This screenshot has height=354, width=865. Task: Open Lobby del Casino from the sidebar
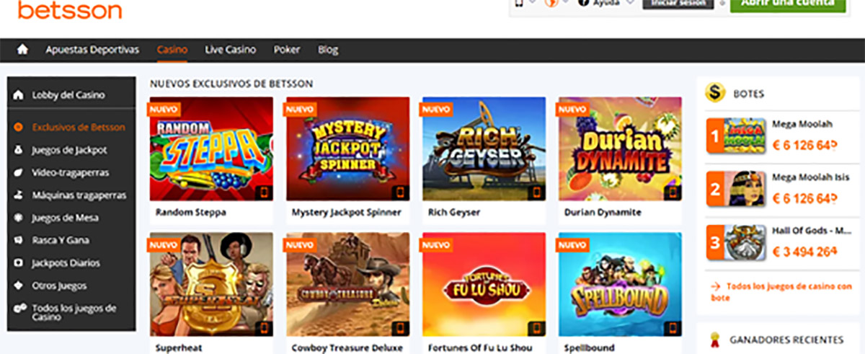68,95
